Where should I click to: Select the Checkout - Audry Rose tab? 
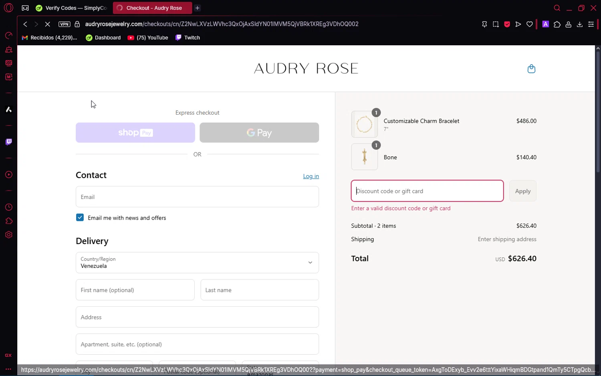tap(152, 8)
